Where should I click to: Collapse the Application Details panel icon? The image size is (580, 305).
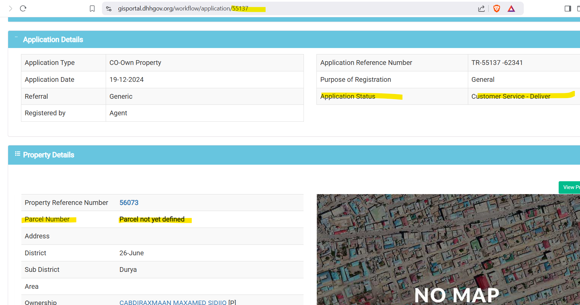tap(16, 37)
